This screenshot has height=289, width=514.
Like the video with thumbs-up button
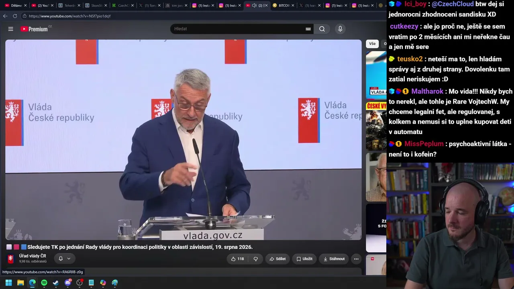(237, 259)
